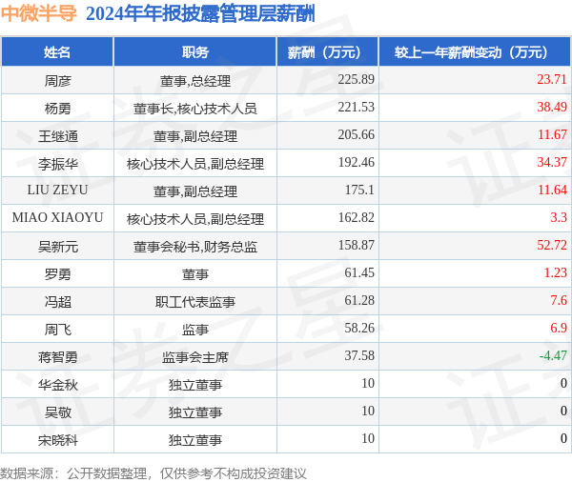This screenshot has width=572, height=482.
Task: Click the name cell 周飞
Action: coord(57,330)
